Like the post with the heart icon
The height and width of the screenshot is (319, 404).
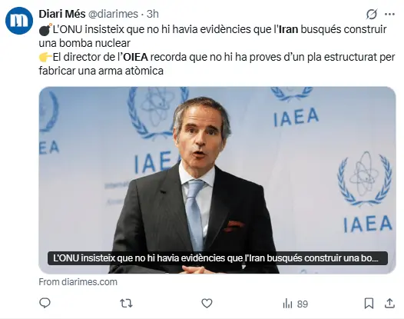pyautogui.click(x=207, y=304)
